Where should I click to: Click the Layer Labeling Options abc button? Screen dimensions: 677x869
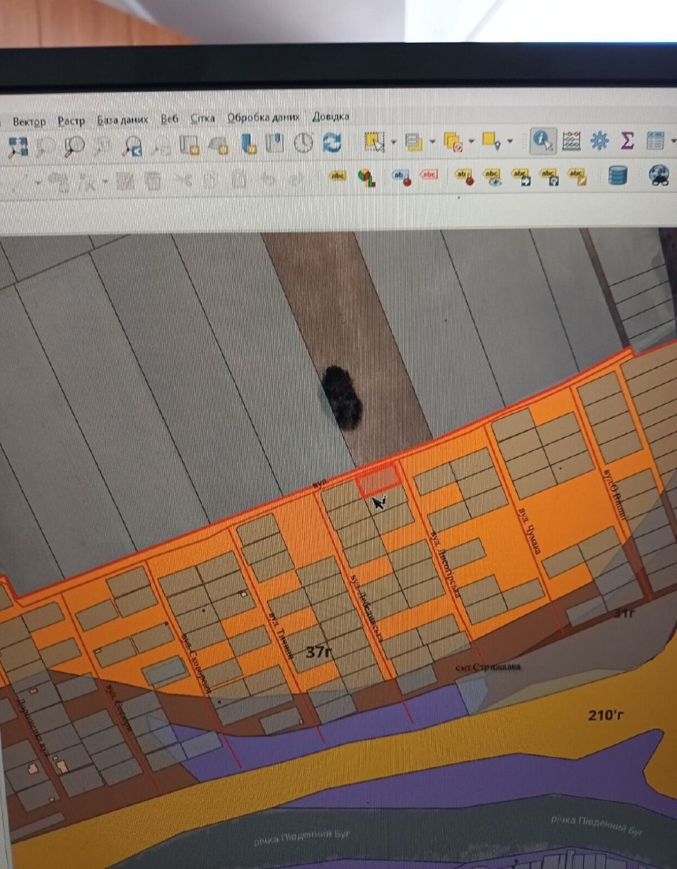pyautogui.click(x=337, y=175)
